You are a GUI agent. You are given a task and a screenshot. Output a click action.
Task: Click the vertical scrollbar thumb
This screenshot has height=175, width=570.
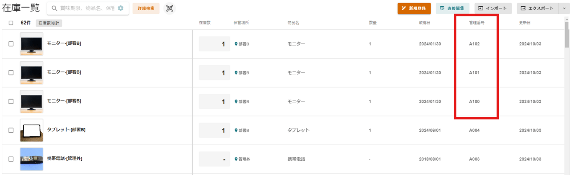[567, 33]
